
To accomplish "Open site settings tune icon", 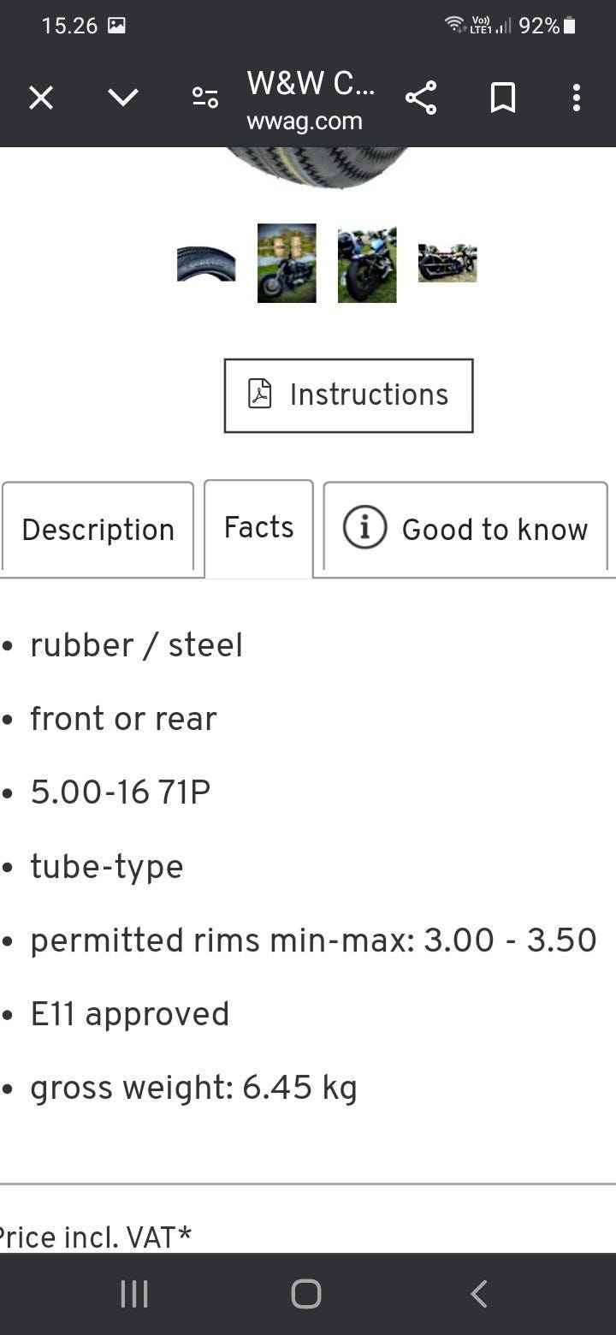I will tap(205, 98).
